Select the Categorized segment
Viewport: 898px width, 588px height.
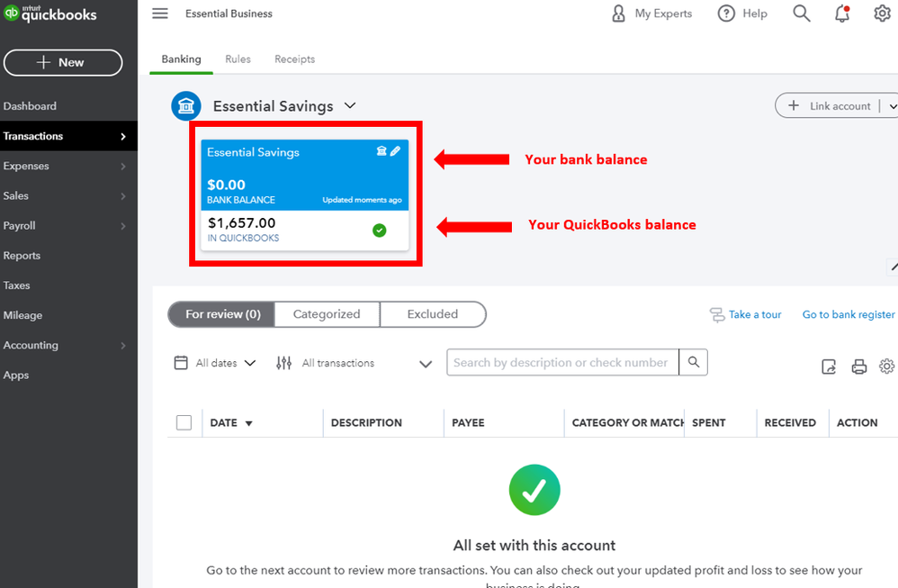pyautogui.click(x=327, y=314)
